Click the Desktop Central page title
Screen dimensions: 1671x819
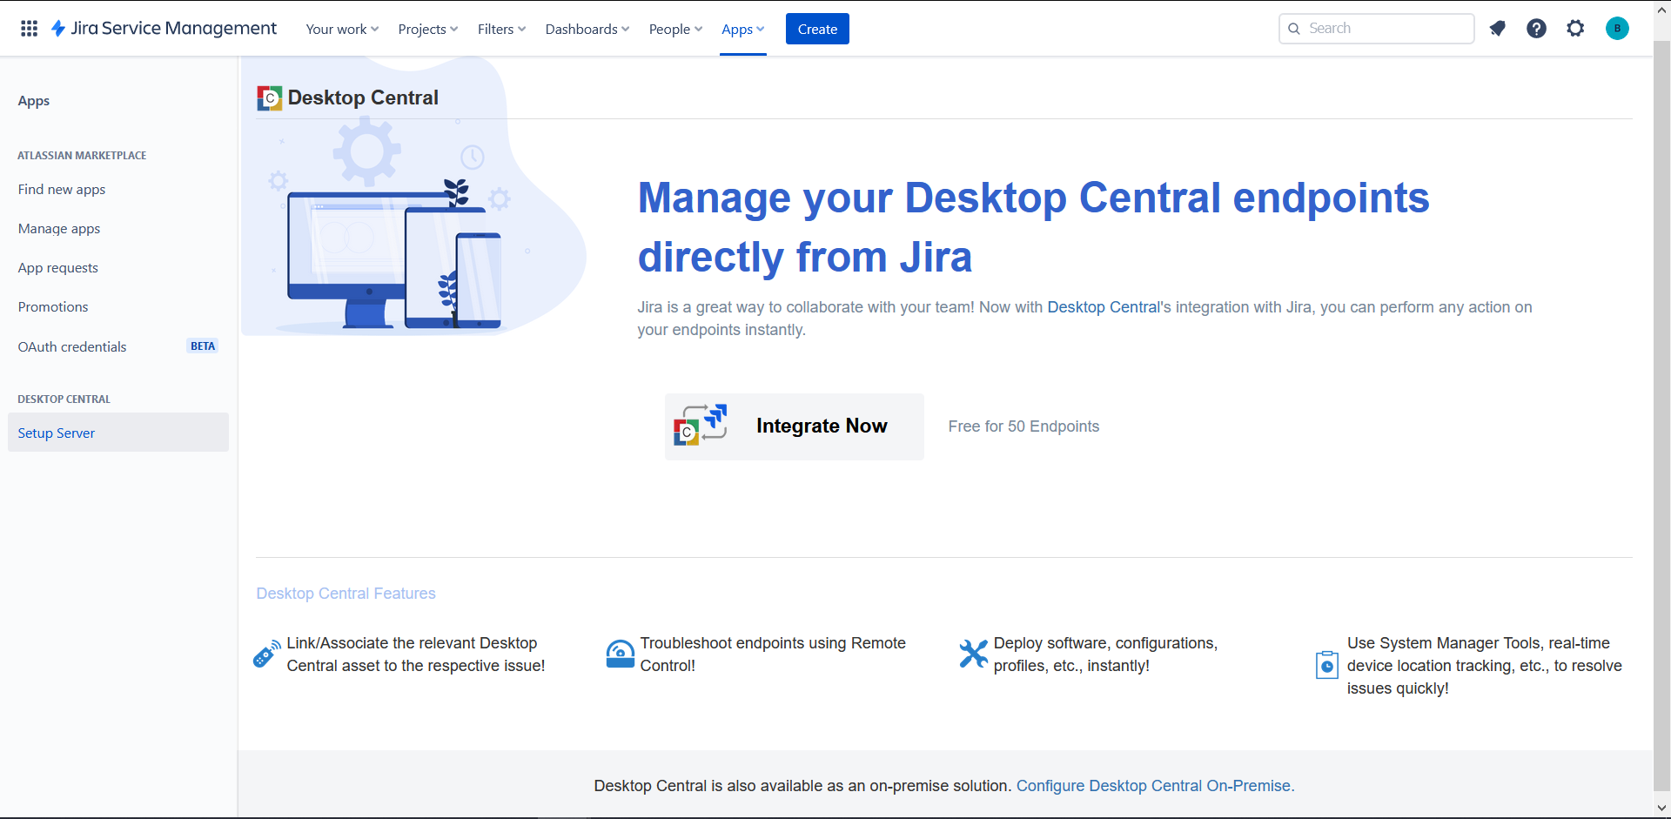coord(363,98)
